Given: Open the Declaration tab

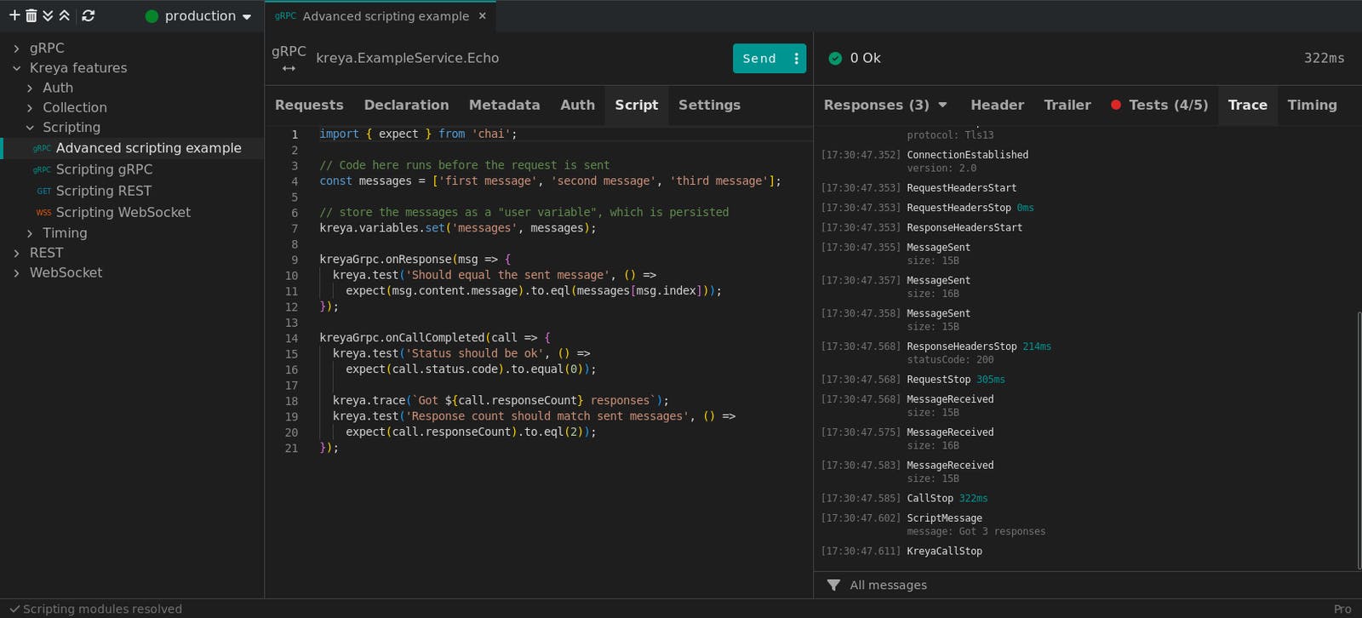Looking at the screenshot, I should click(406, 105).
